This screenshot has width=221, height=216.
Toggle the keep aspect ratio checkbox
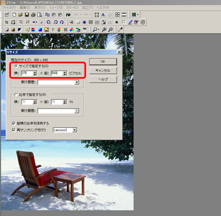[x=13, y=123]
